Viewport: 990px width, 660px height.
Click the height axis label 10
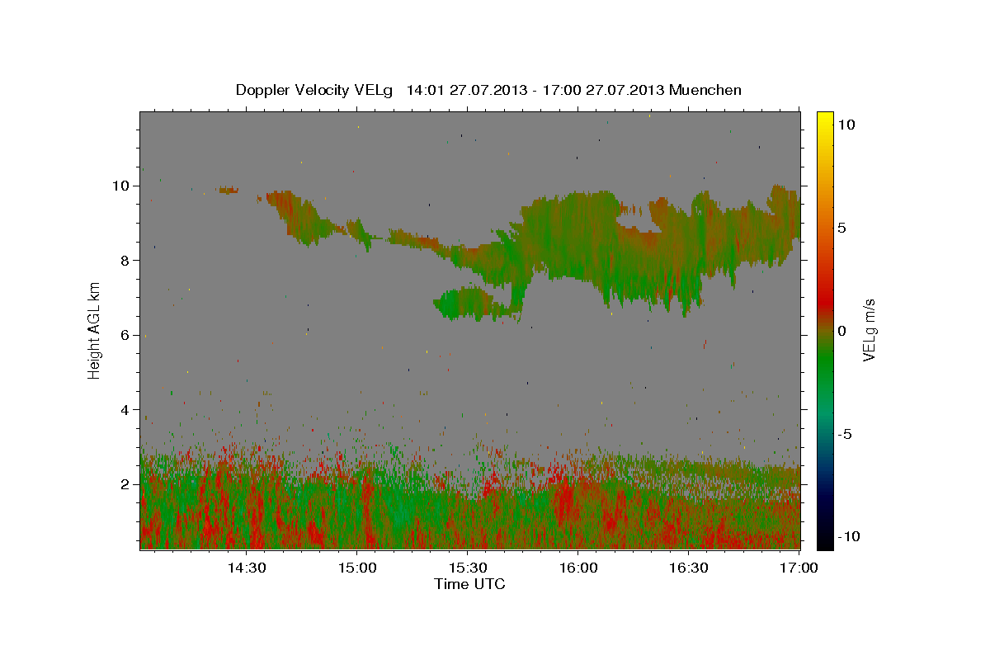123,186
